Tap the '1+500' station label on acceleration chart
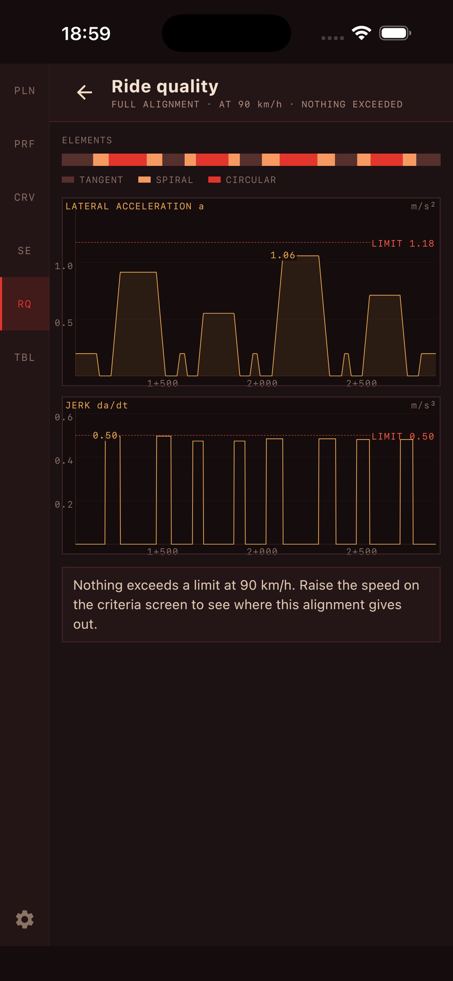453x981 pixels. click(162, 383)
